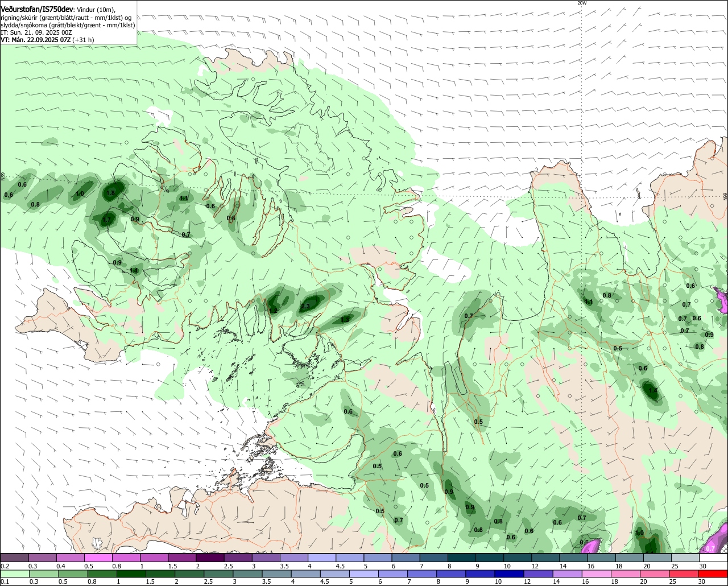Pick the light pink 16 mm rain swatch
The height and width of the screenshot is (586, 728).
597,573
